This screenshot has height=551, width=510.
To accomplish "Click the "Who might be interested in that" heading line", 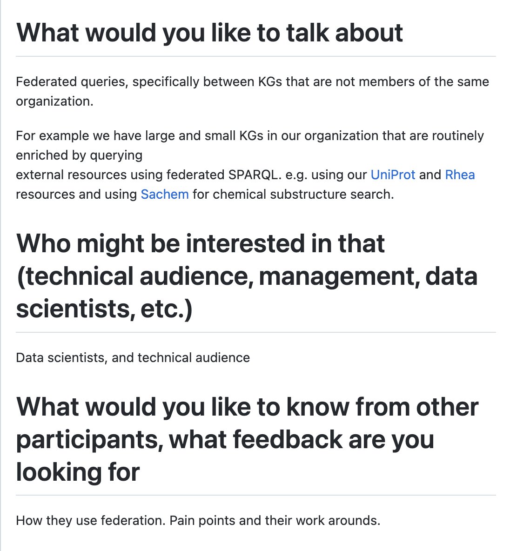I will click(x=201, y=243).
